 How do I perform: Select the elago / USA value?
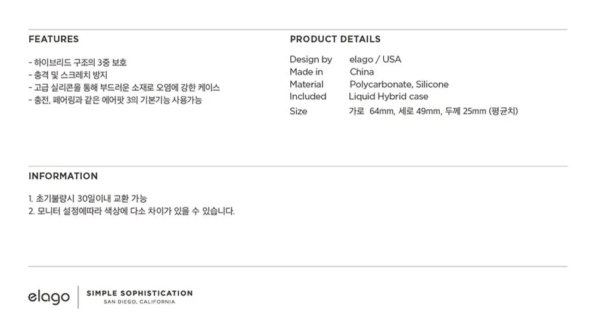[375, 60]
